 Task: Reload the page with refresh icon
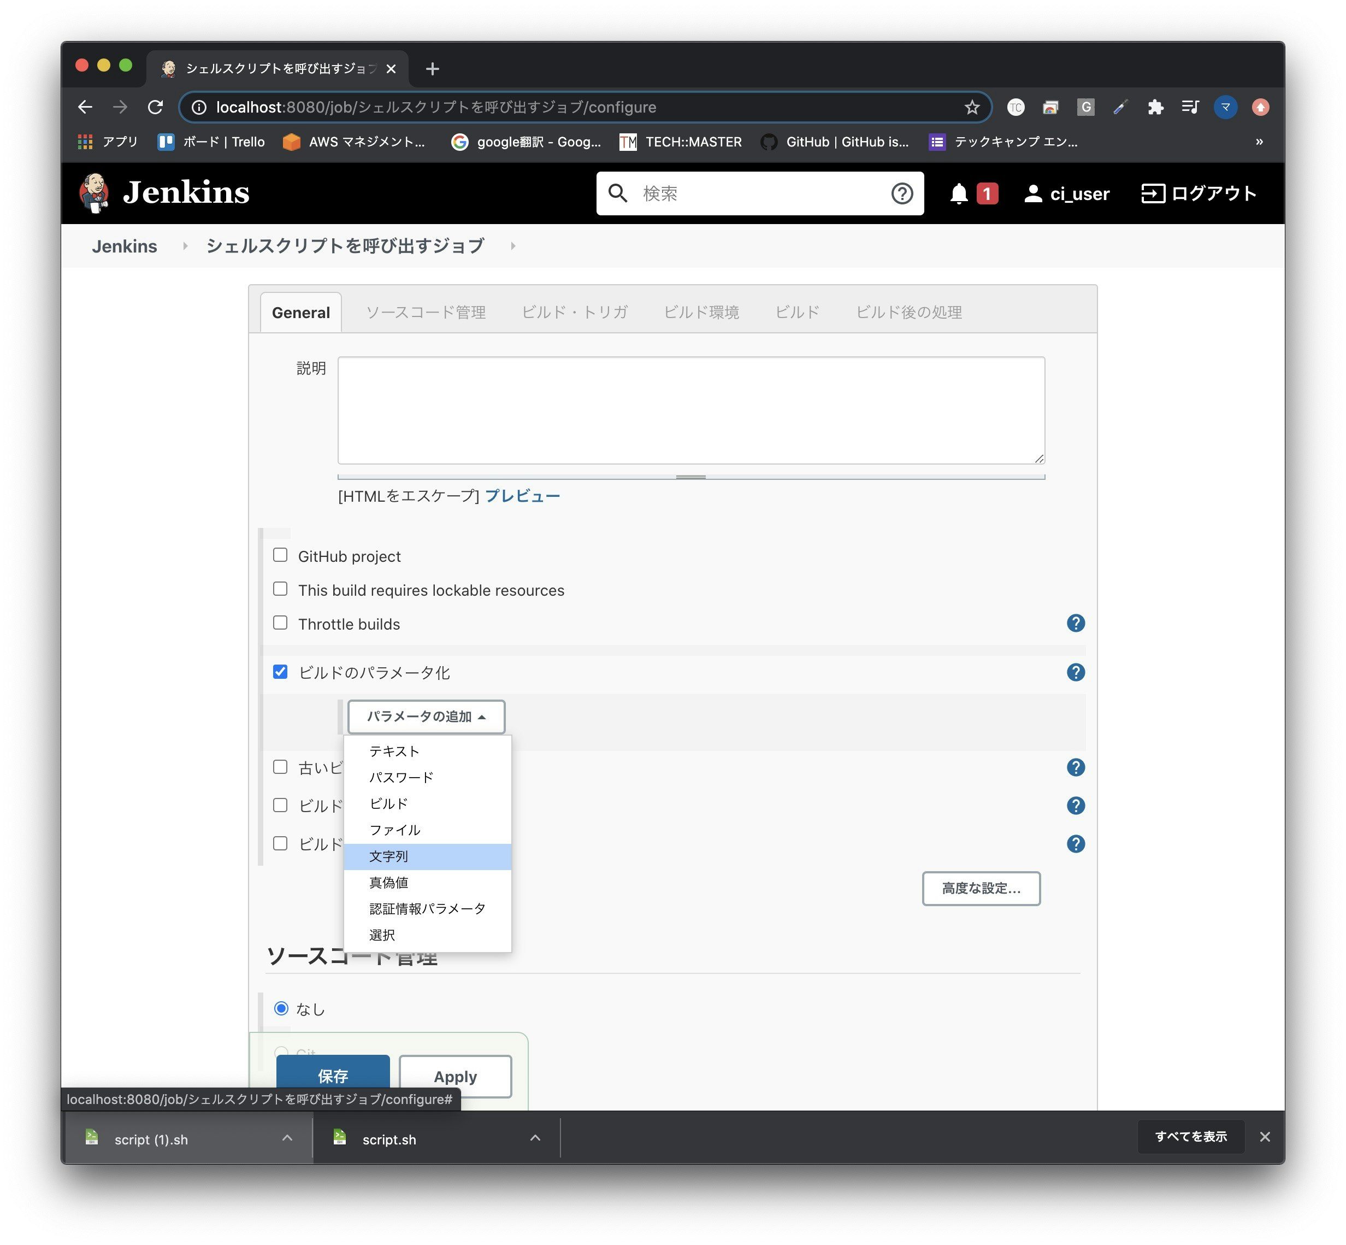coord(156,107)
